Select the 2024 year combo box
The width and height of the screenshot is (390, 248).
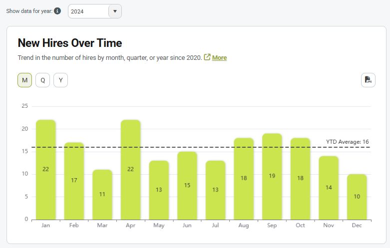88,11
